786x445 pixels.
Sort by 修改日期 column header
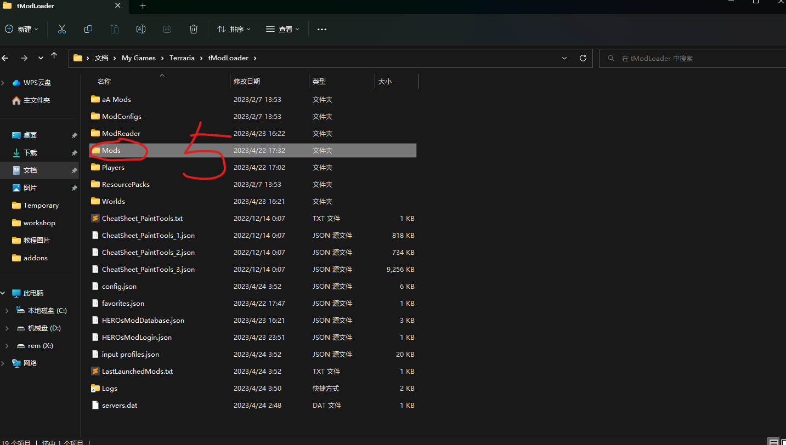pos(269,81)
